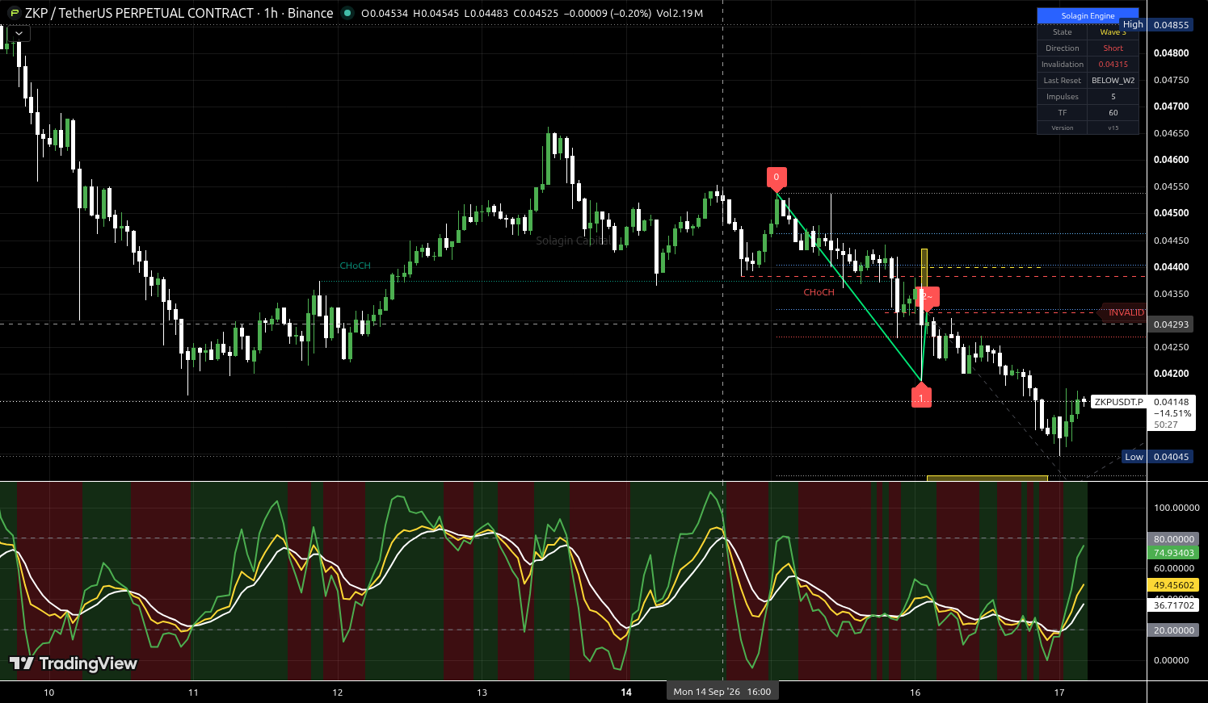Click the red INVALID label
This screenshot has width=1208, height=703.
[1125, 312]
